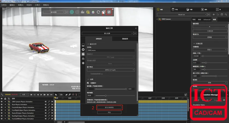Select the turntable icon in dialog sidebar

(83, 59)
